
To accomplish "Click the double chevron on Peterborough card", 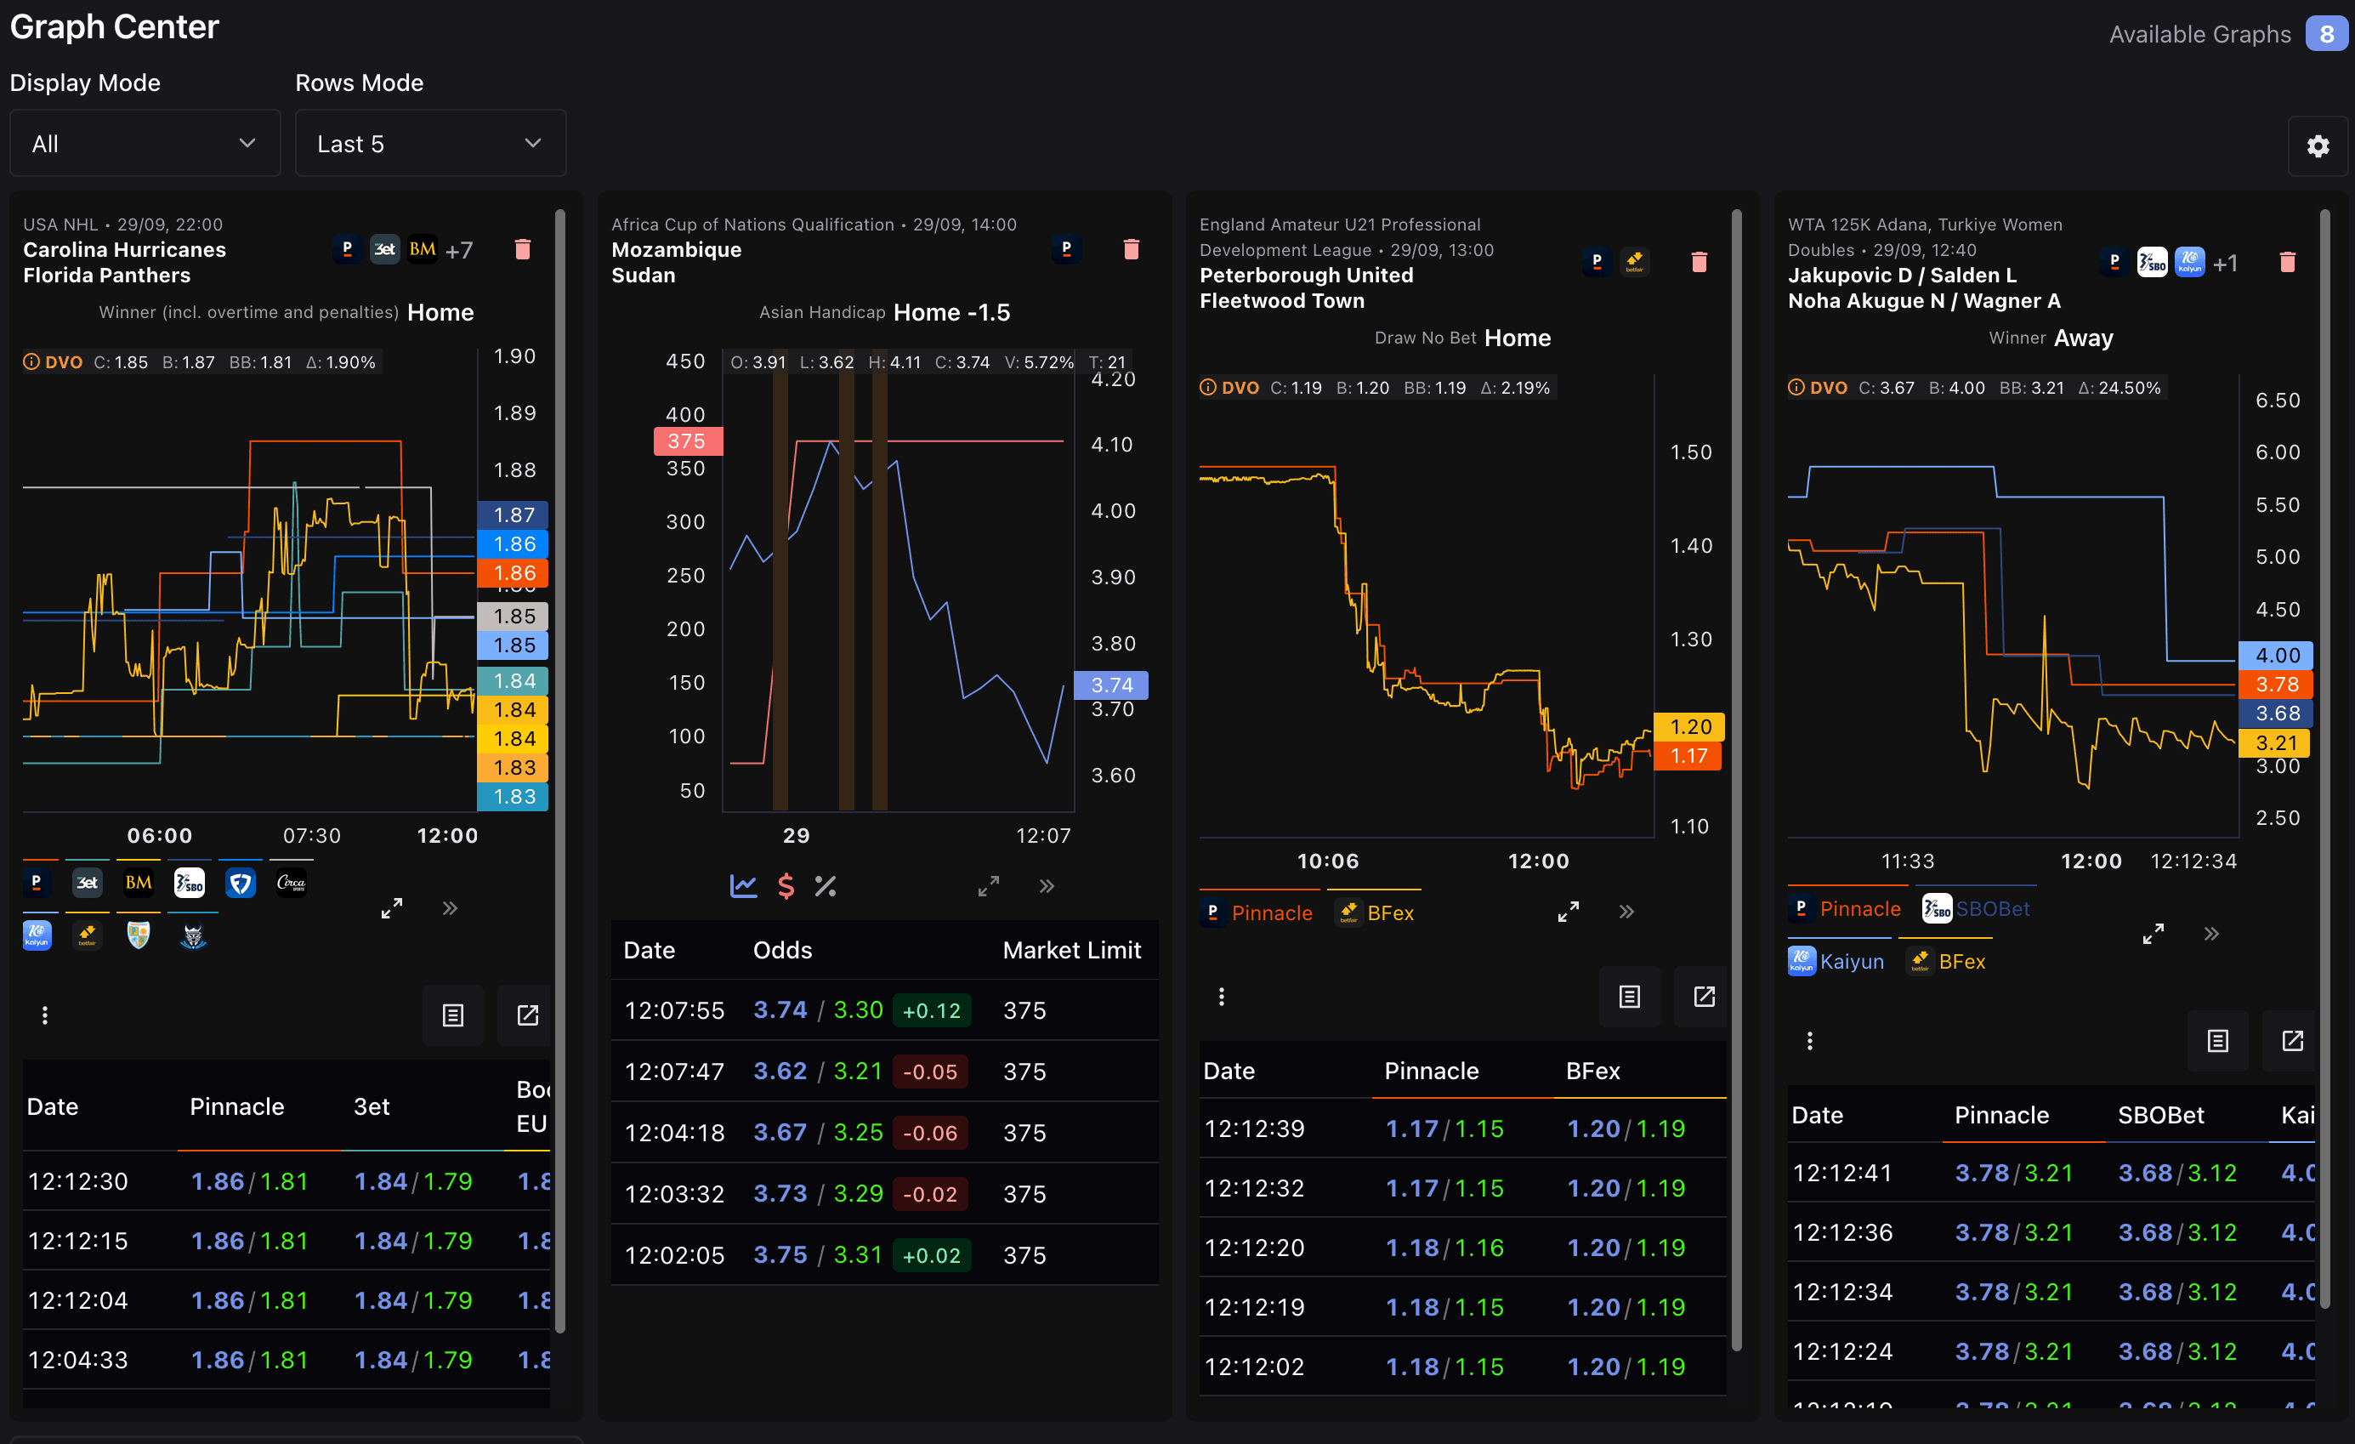I will [1626, 912].
